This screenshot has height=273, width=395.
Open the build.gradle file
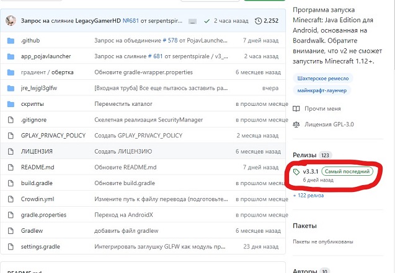[38, 183]
